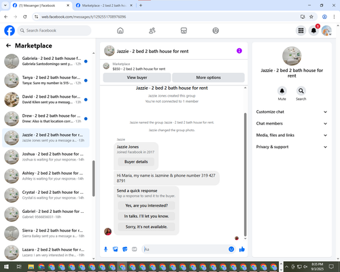Expand Chat members section
This screenshot has width=340, height=272.
(x=292, y=124)
